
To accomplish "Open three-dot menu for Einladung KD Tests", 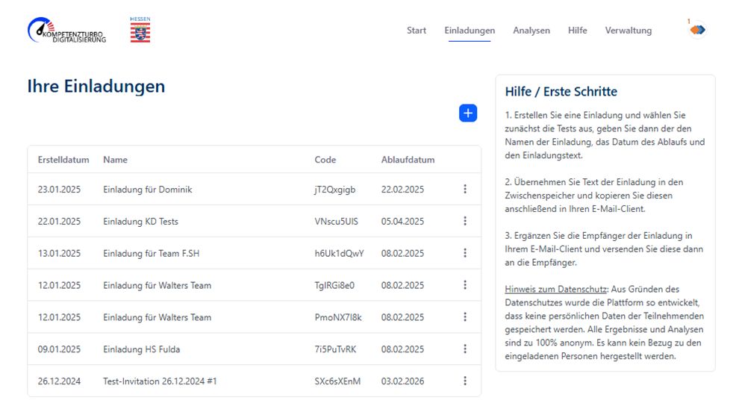I will (x=465, y=222).
